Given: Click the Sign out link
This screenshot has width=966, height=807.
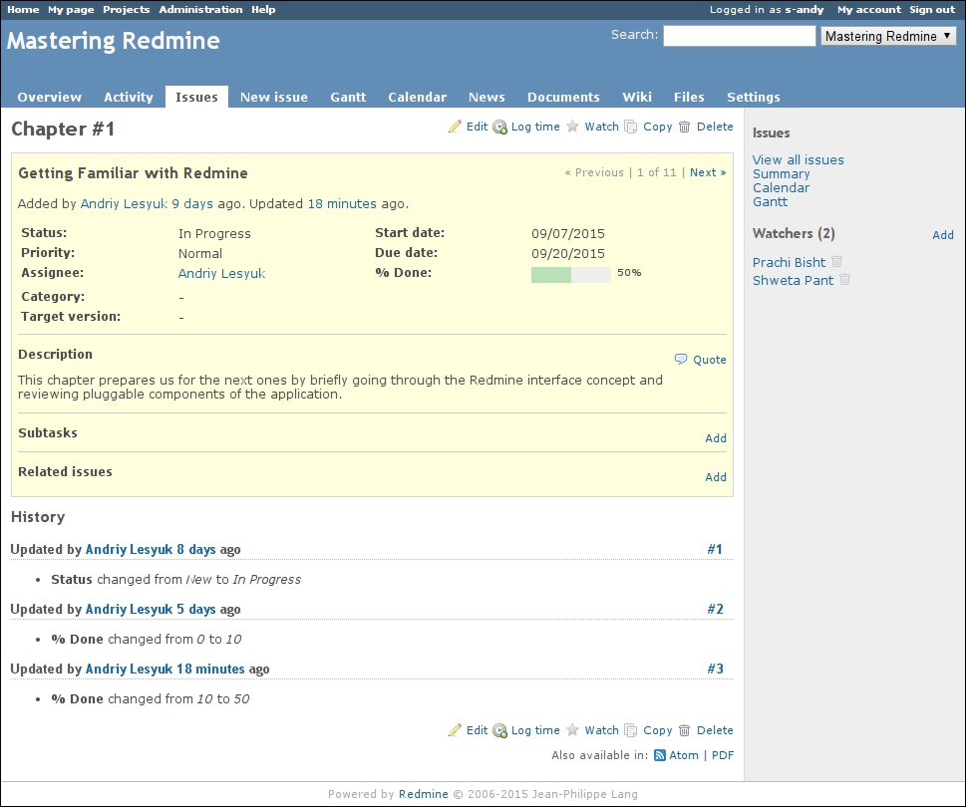Looking at the screenshot, I should coord(932,9).
